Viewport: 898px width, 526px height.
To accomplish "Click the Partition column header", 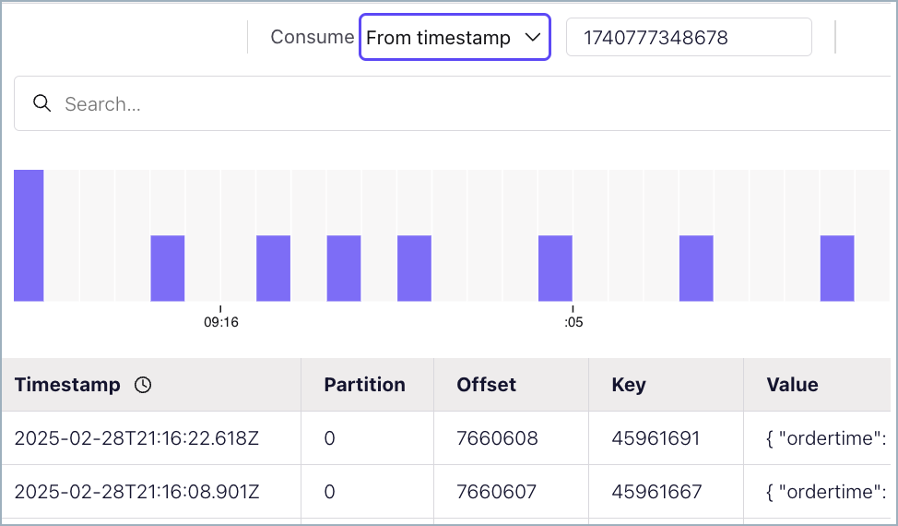I will click(364, 385).
